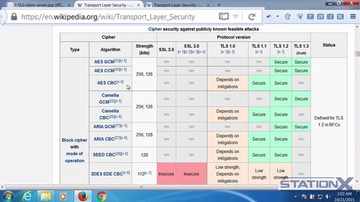The width and height of the screenshot is (360, 202).
Task: Open the Firefox hamburger menu
Action: point(353,16)
